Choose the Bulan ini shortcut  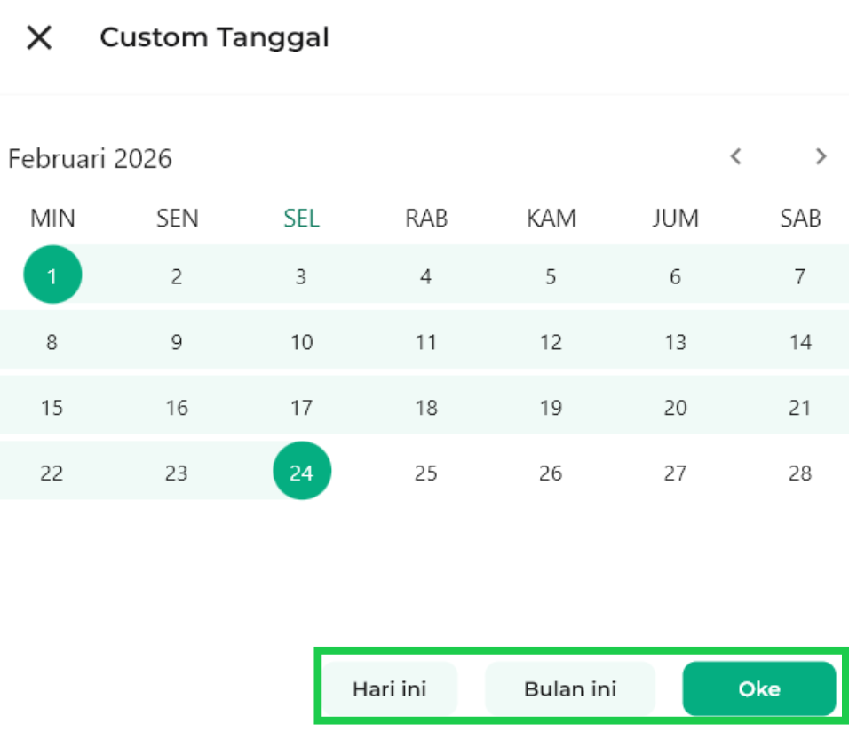pos(569,688)
